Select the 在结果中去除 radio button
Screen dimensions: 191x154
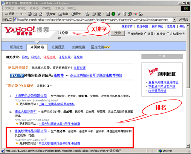point(168,34)
